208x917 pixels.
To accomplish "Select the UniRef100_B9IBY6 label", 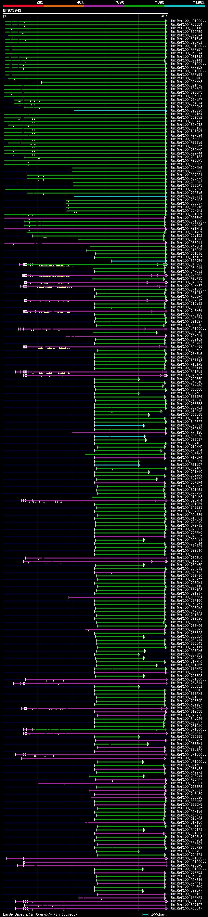I will click(x=187, y=39).
